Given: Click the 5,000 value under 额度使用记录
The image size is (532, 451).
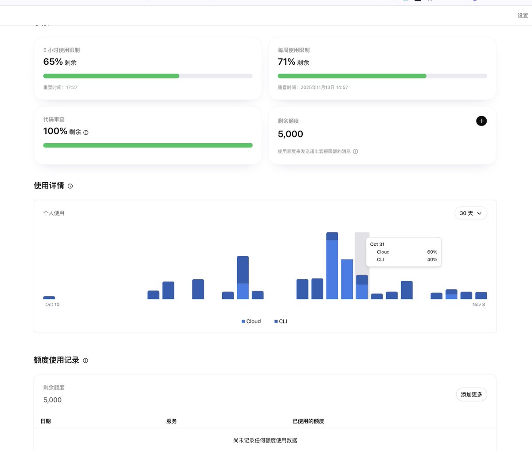Looking at the screenshot, I should [52, 400].
